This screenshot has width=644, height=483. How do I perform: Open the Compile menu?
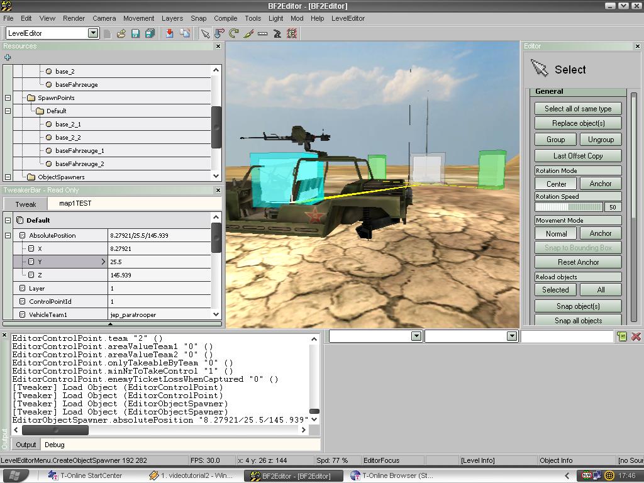tap(226, 18)
